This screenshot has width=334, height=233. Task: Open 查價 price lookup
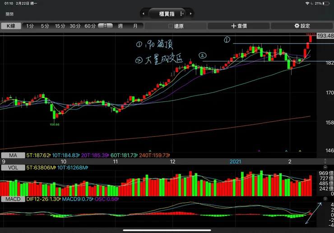click(x=239, y=26)
